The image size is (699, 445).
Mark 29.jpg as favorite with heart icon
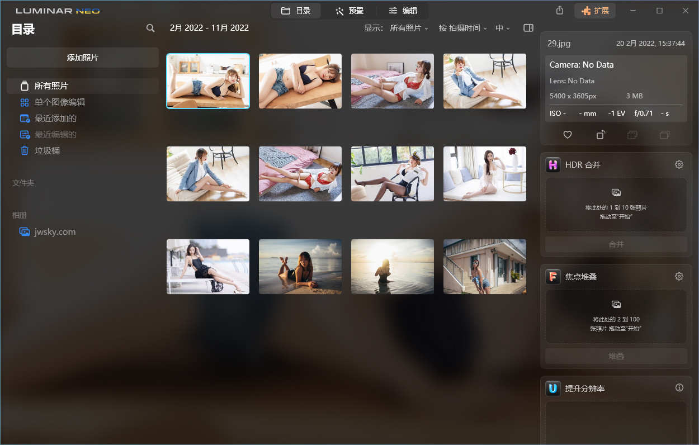(567, 135)
